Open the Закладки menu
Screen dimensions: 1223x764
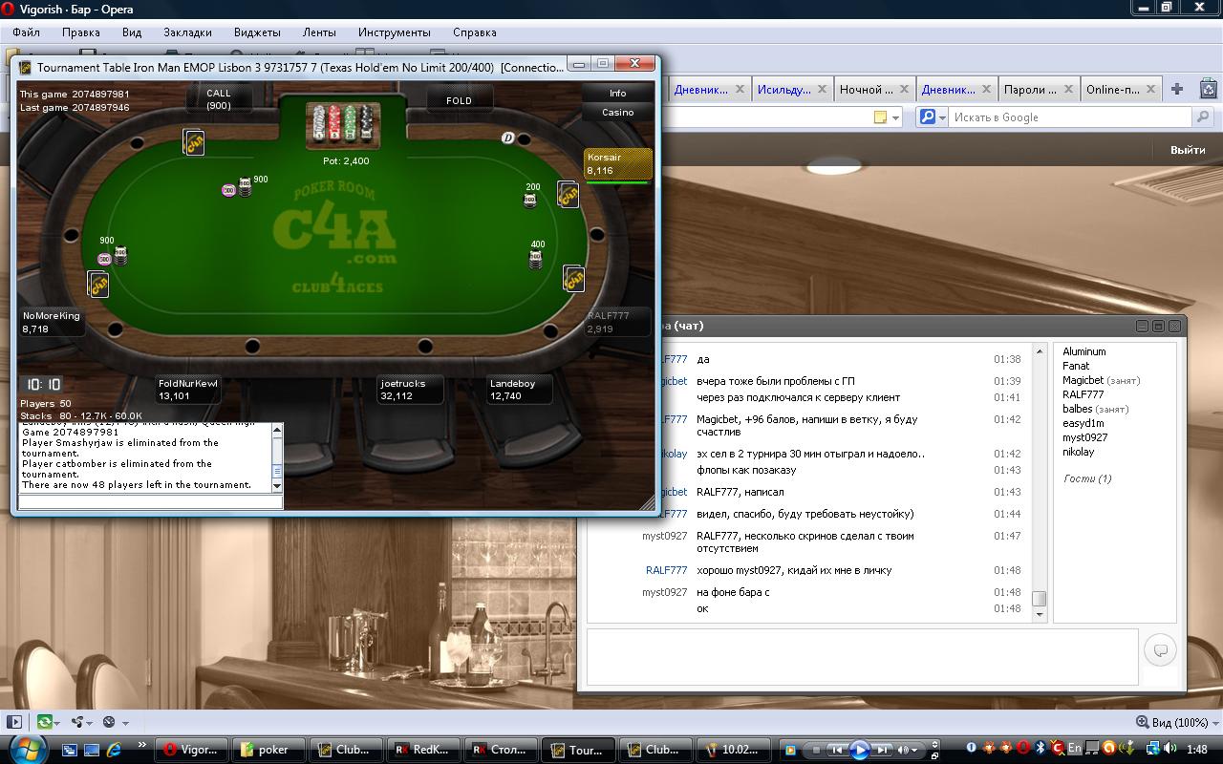[x=187, y=32]
